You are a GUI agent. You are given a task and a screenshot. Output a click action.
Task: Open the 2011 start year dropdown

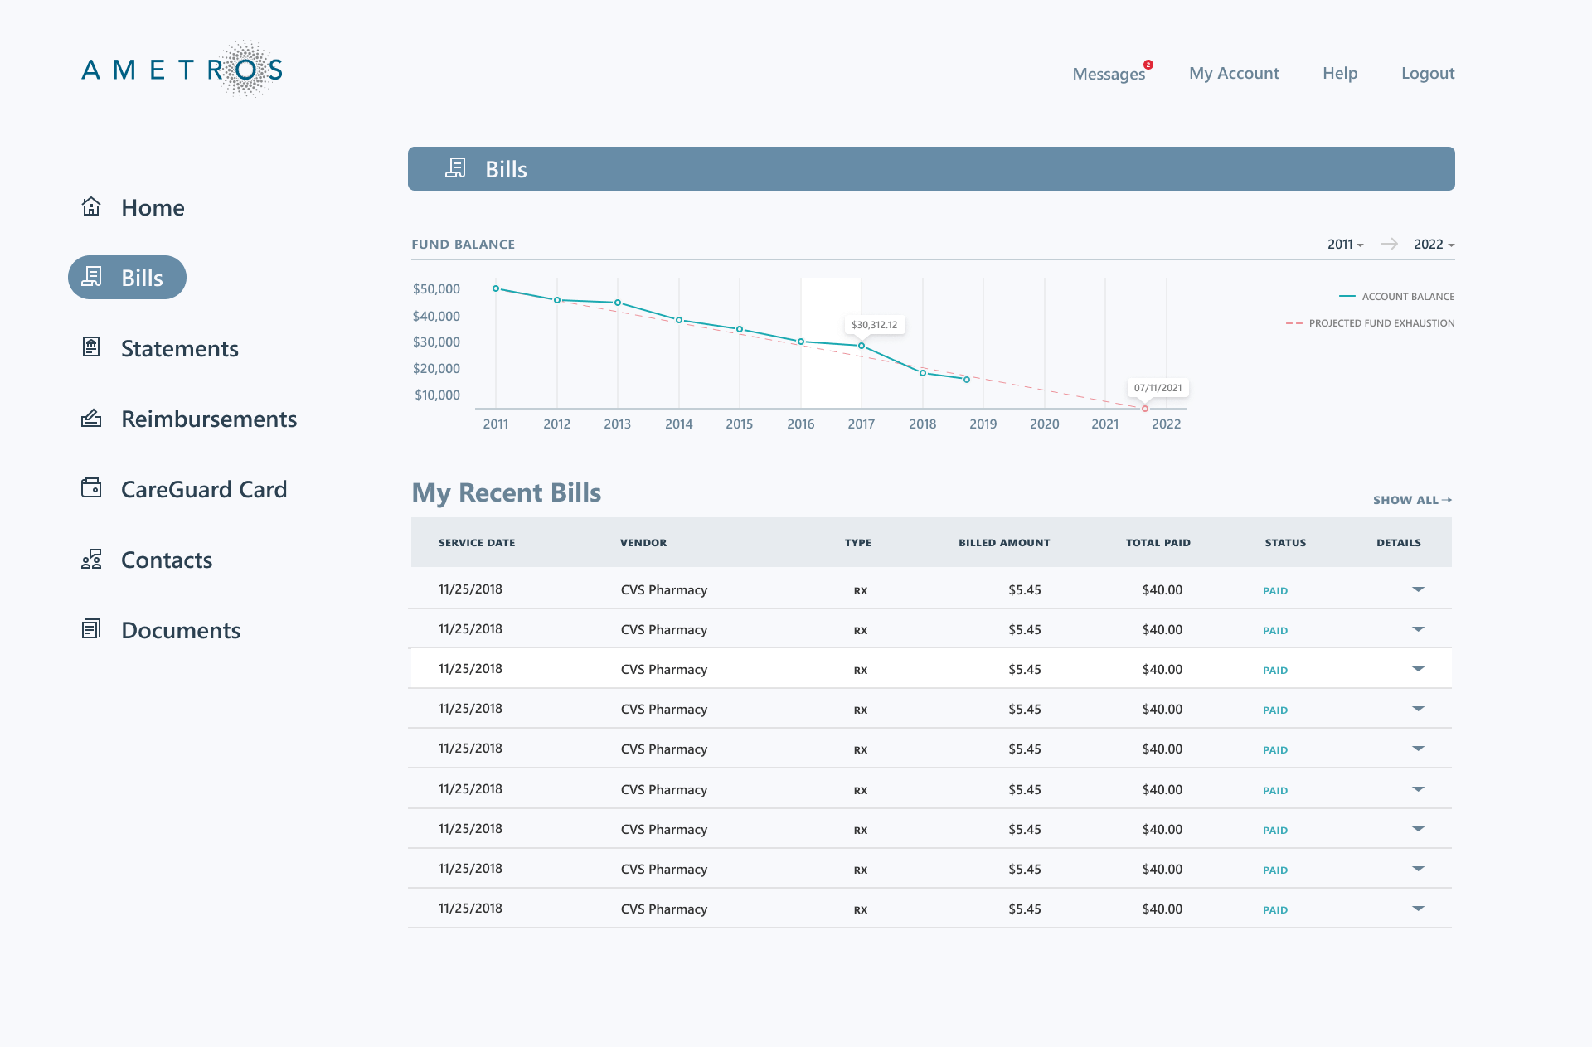coord(1345,245)
